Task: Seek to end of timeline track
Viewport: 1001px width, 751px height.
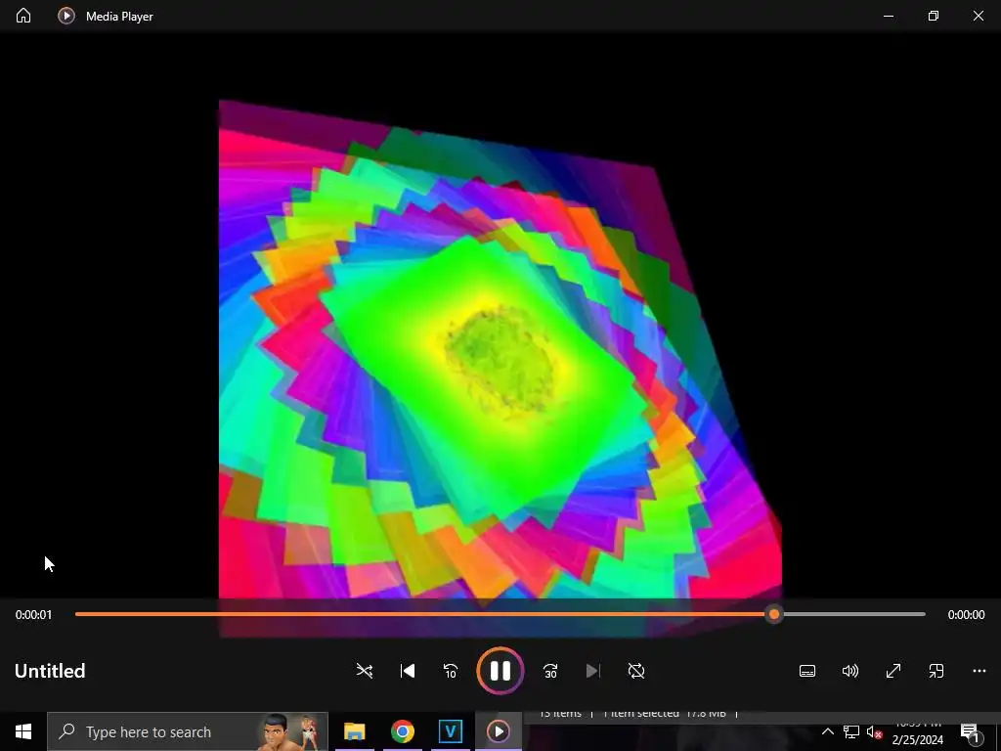Action: [x=923, y=614]
